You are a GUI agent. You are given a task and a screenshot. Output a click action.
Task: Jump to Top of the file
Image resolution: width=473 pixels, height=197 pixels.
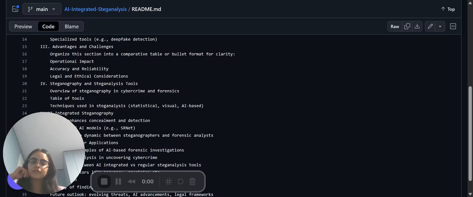pyautogui.click(x=448, y=9)
